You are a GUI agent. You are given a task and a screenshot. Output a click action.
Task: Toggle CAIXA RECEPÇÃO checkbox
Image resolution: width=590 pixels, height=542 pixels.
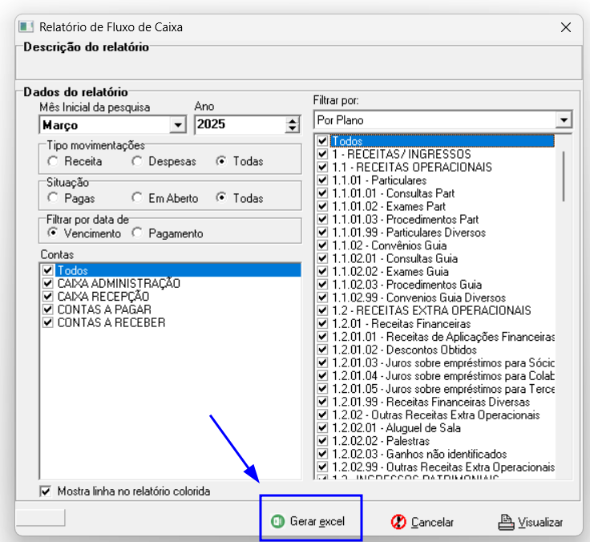[x=48, y=296]
